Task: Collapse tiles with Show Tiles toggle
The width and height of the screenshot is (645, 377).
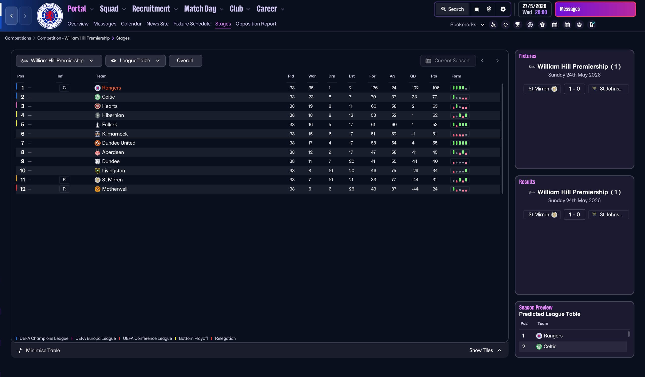Action: pos(485,350)
